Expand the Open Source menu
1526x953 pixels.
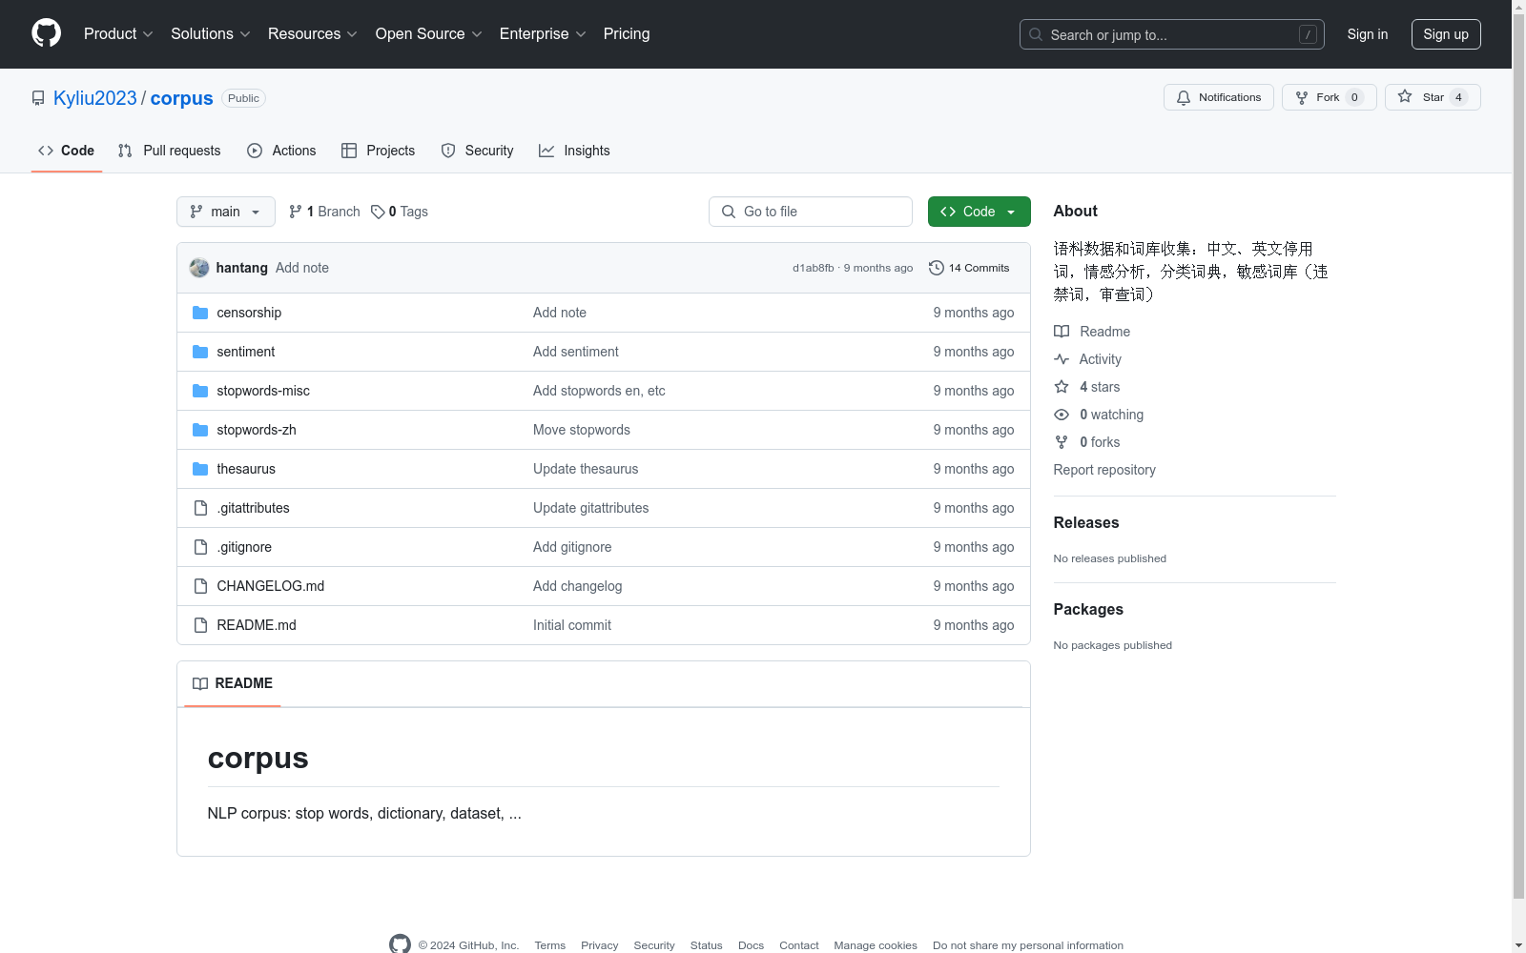pyautogui.click(x=429, y=33)
